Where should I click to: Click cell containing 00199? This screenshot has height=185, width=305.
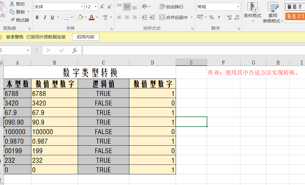tap(17, 151)
